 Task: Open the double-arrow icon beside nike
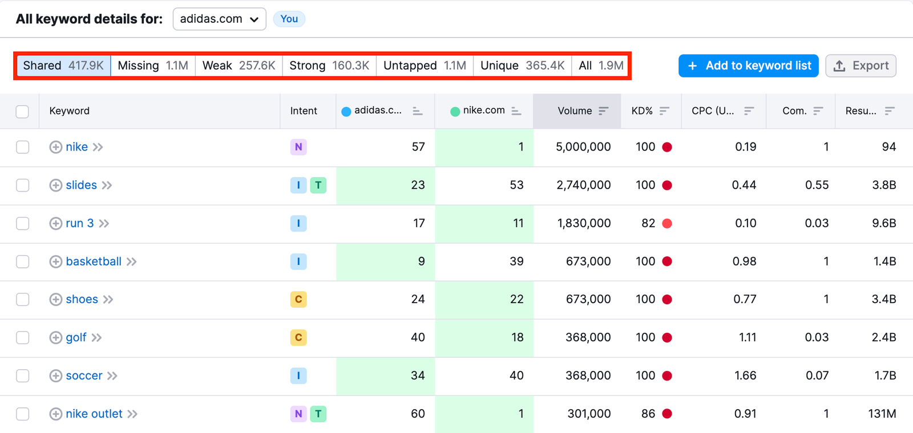coord(98,147)
